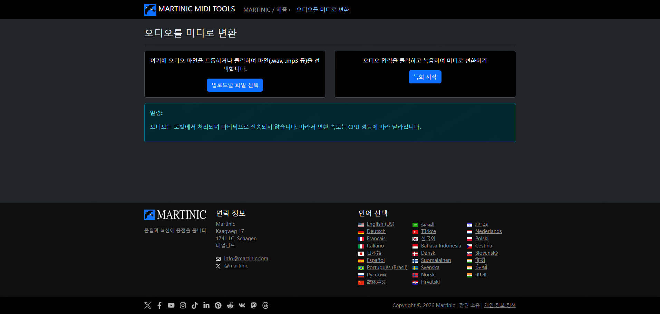Image resolution: width=660 pixels, height=314 pixels.
Task: Start recording with the 녹화 시작 button
Action: 425,77
